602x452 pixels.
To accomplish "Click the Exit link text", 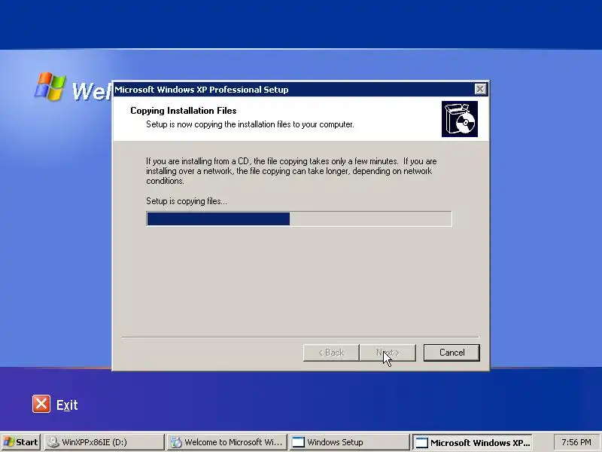I will click(x=67, y=405).
